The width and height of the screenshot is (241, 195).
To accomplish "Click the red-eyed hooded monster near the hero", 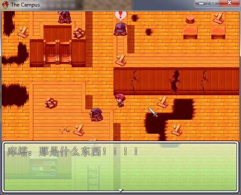I will coord(96,115).
